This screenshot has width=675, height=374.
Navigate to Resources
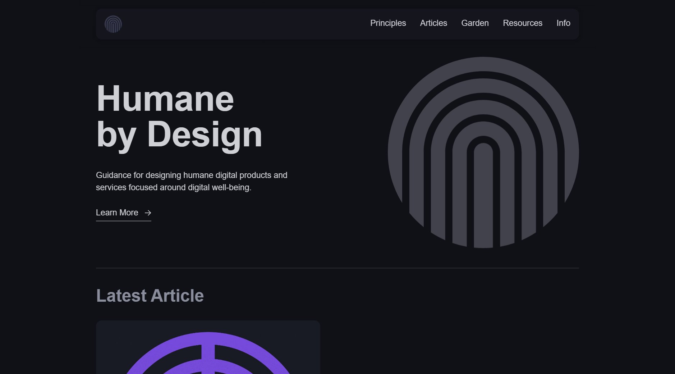tap(522, 23)
